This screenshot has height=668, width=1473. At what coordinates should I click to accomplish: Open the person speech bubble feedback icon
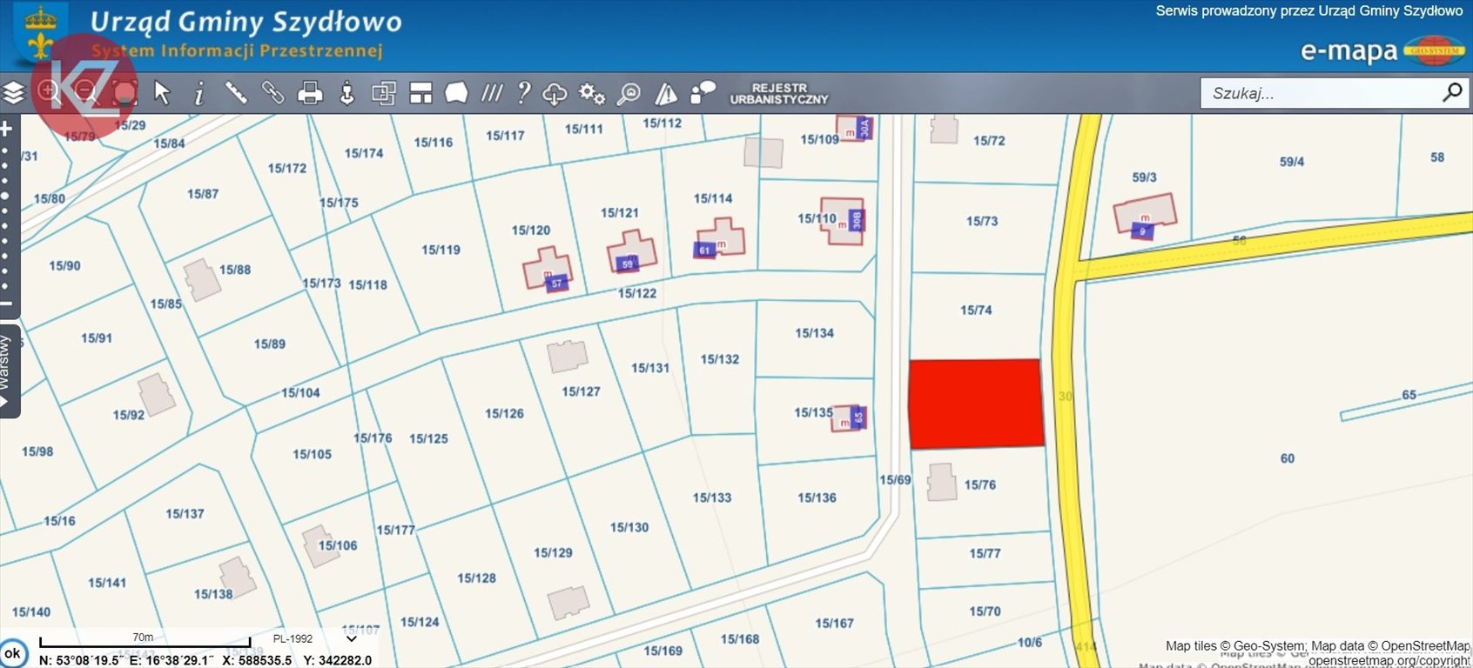(702, 92)
